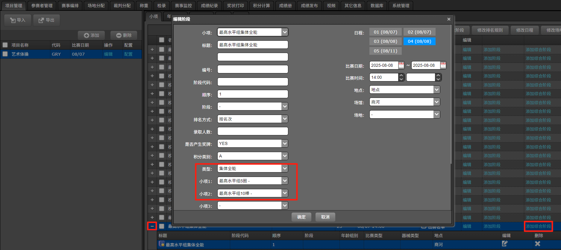Open the 类型 dropdown showing 集体全能
The width and height of the screenshot is (561, 250).
pos(285,169)
